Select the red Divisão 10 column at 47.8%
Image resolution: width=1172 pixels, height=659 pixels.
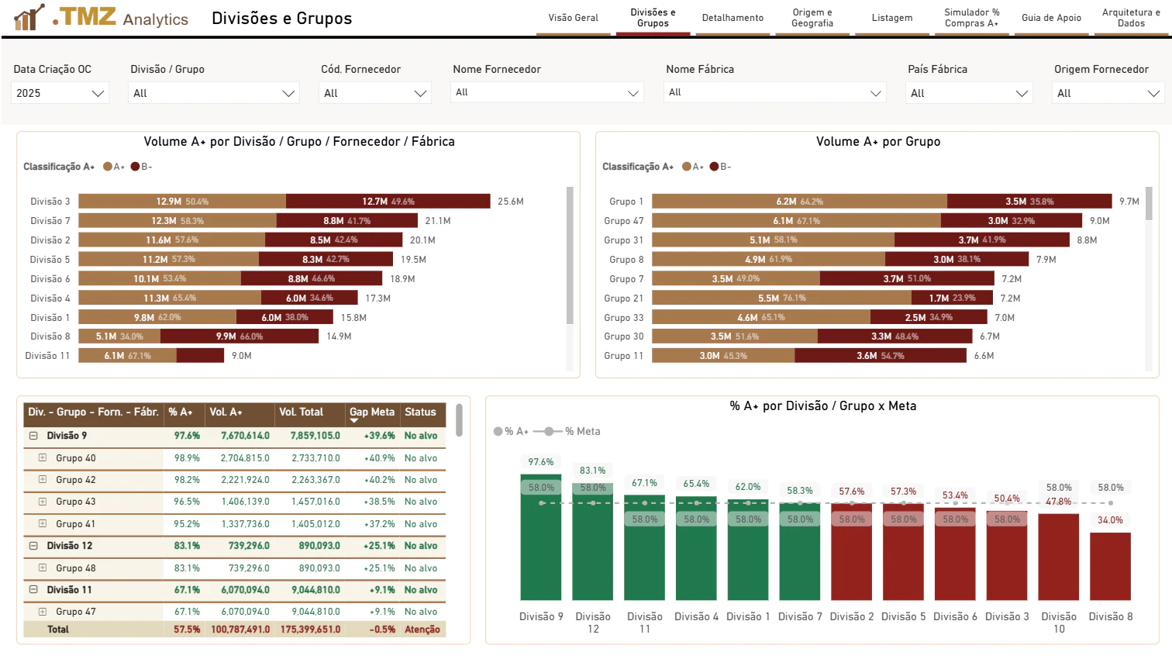click(1059, 557)
